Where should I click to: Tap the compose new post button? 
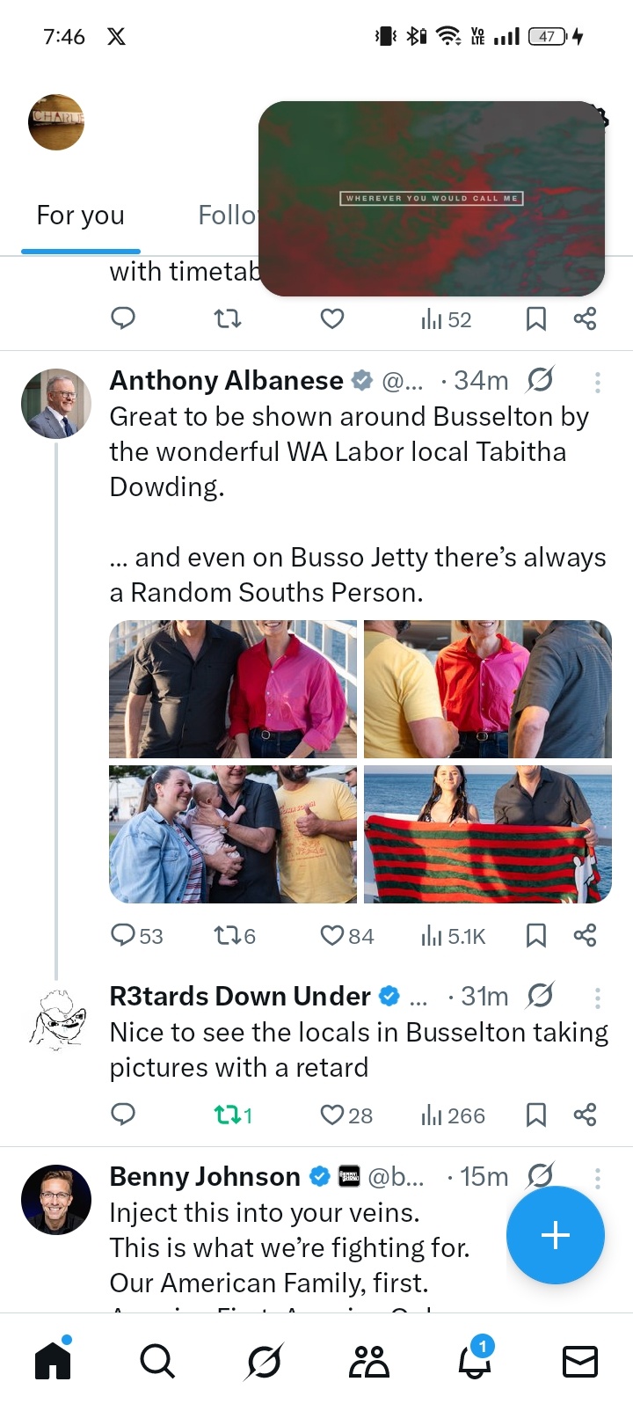(555, 1235)
